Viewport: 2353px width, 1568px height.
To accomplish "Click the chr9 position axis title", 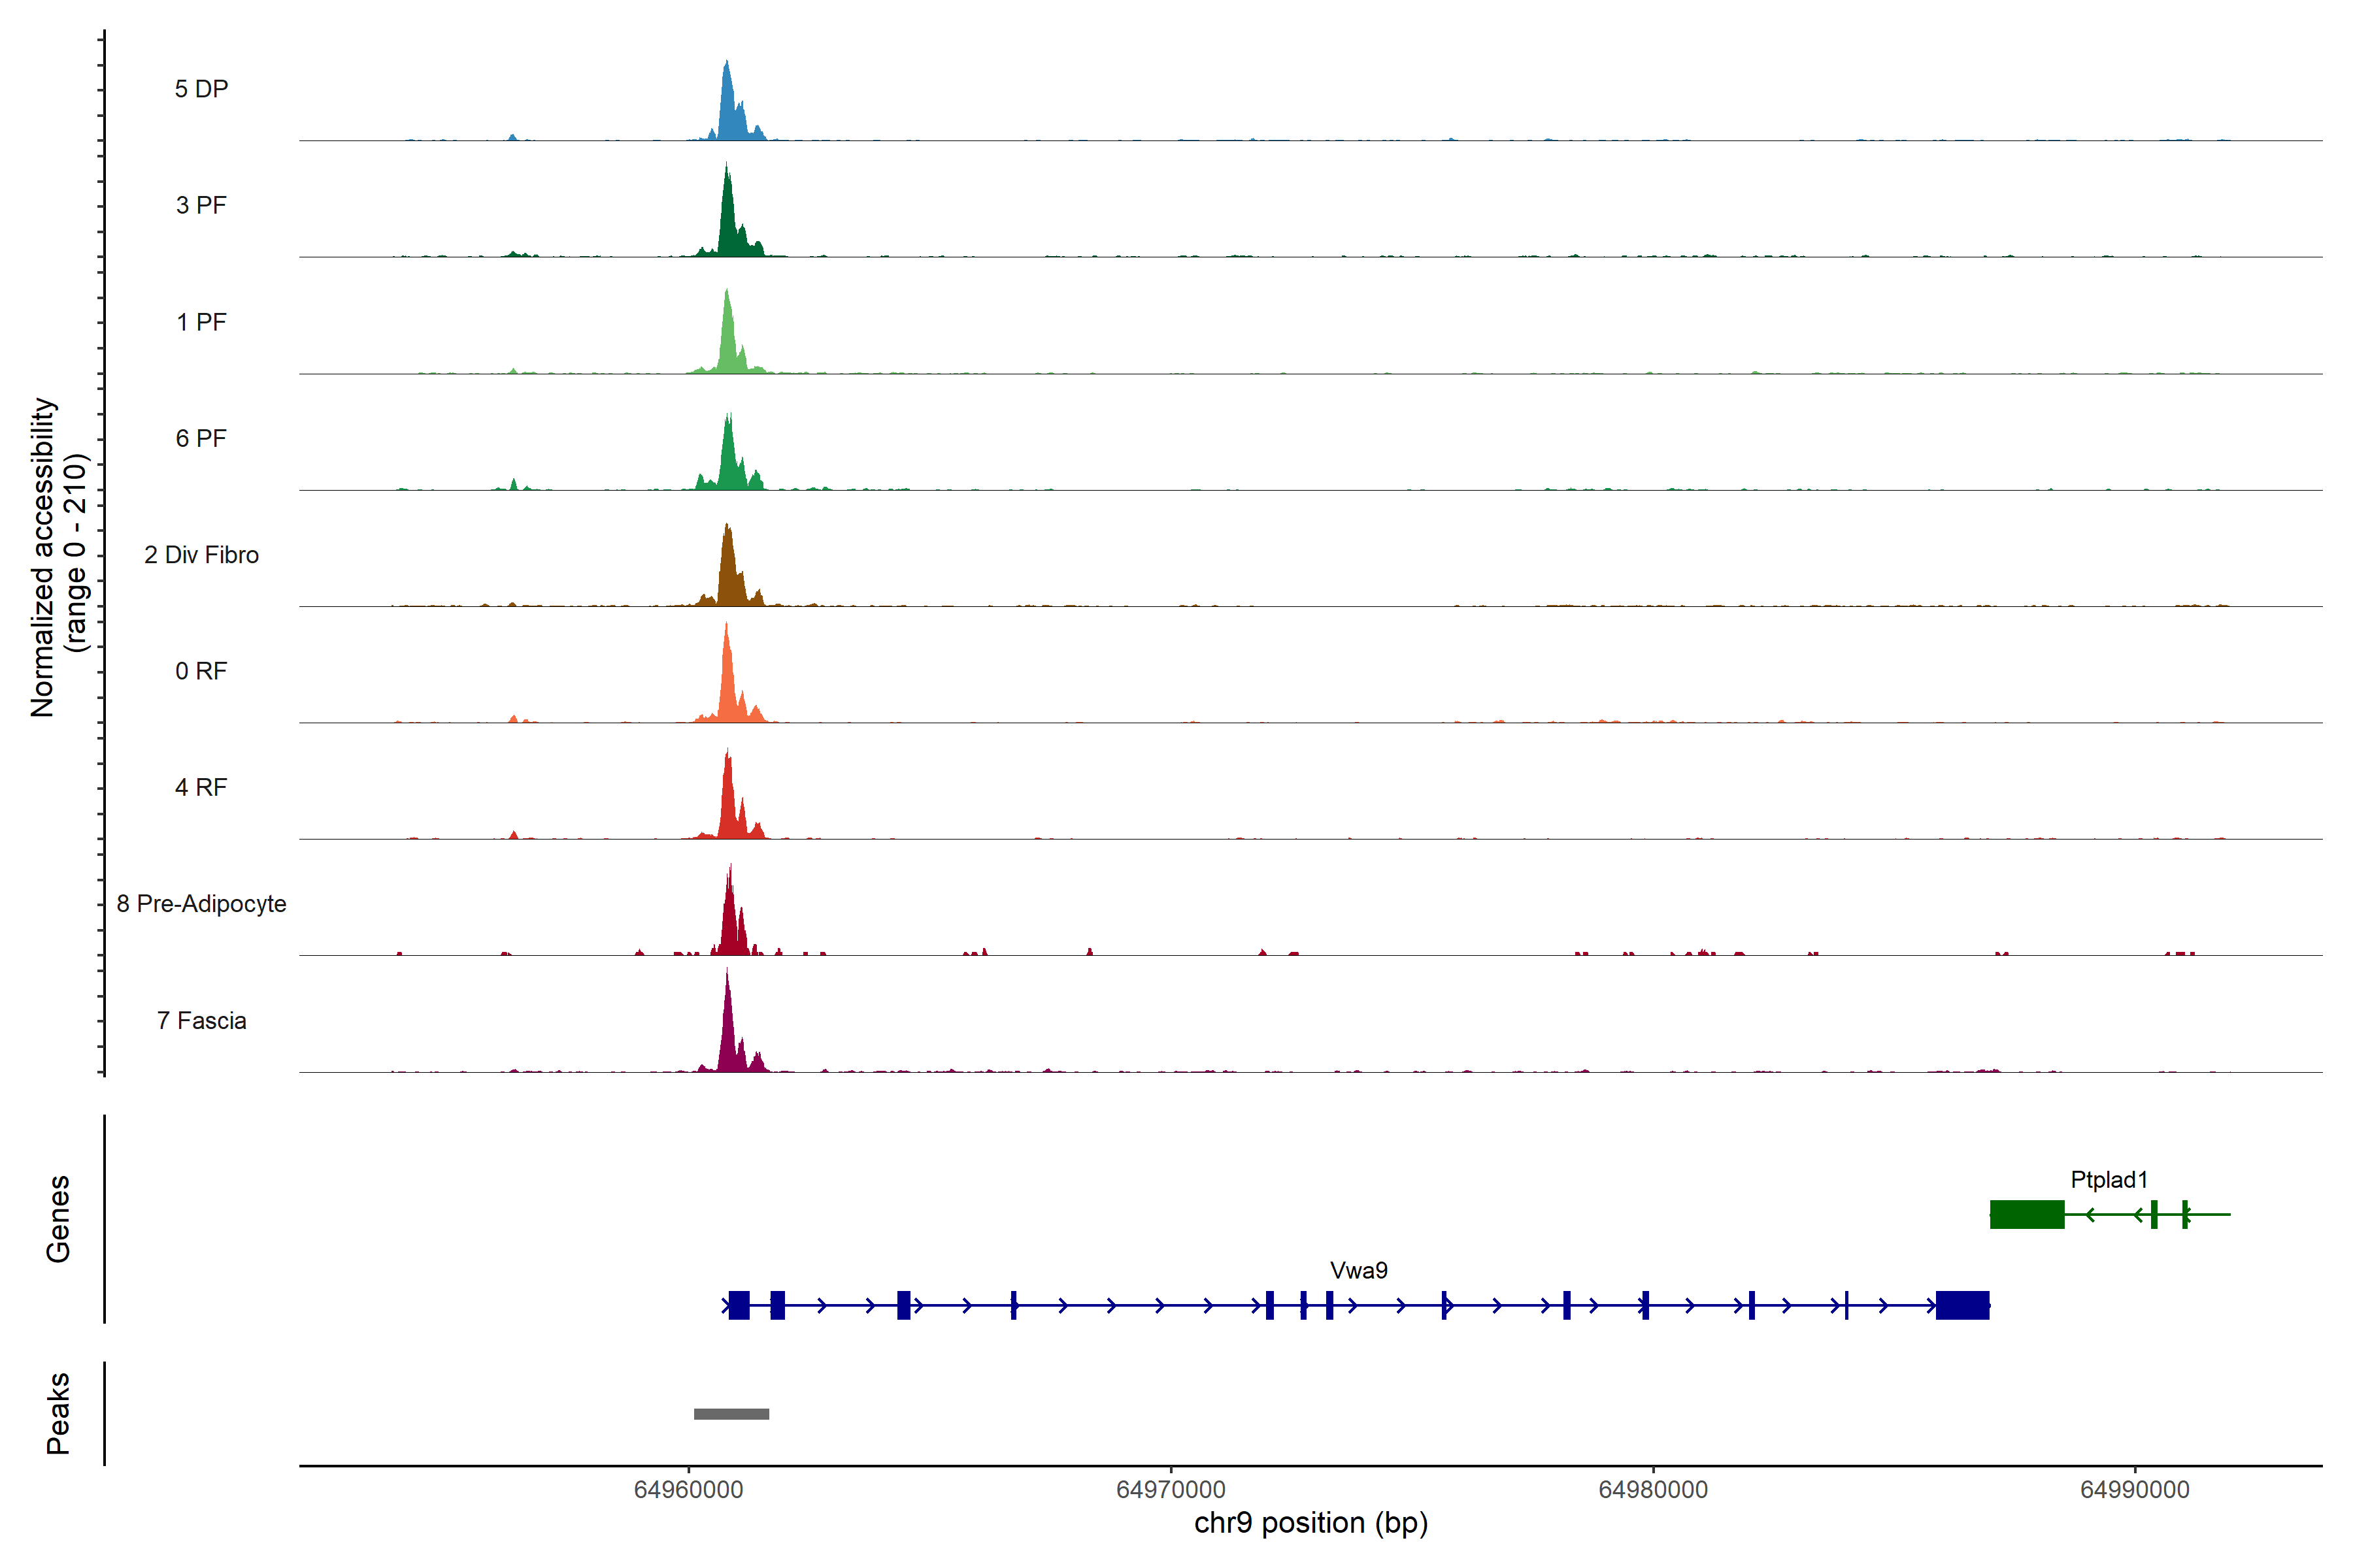I will coord(1310,1523).
